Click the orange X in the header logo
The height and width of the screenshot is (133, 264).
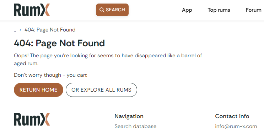tap(45, 10)
